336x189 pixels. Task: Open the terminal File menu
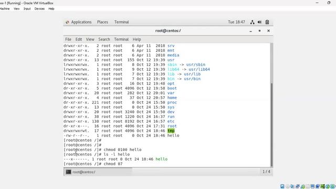(68, 39)
